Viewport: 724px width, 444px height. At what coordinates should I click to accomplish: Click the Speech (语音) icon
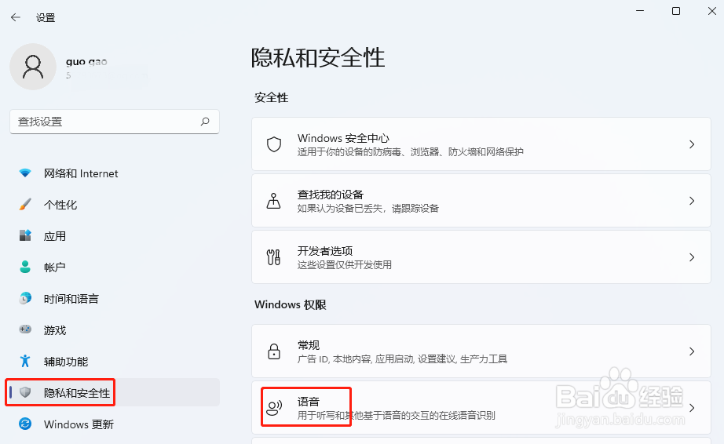tap(274, 408)
